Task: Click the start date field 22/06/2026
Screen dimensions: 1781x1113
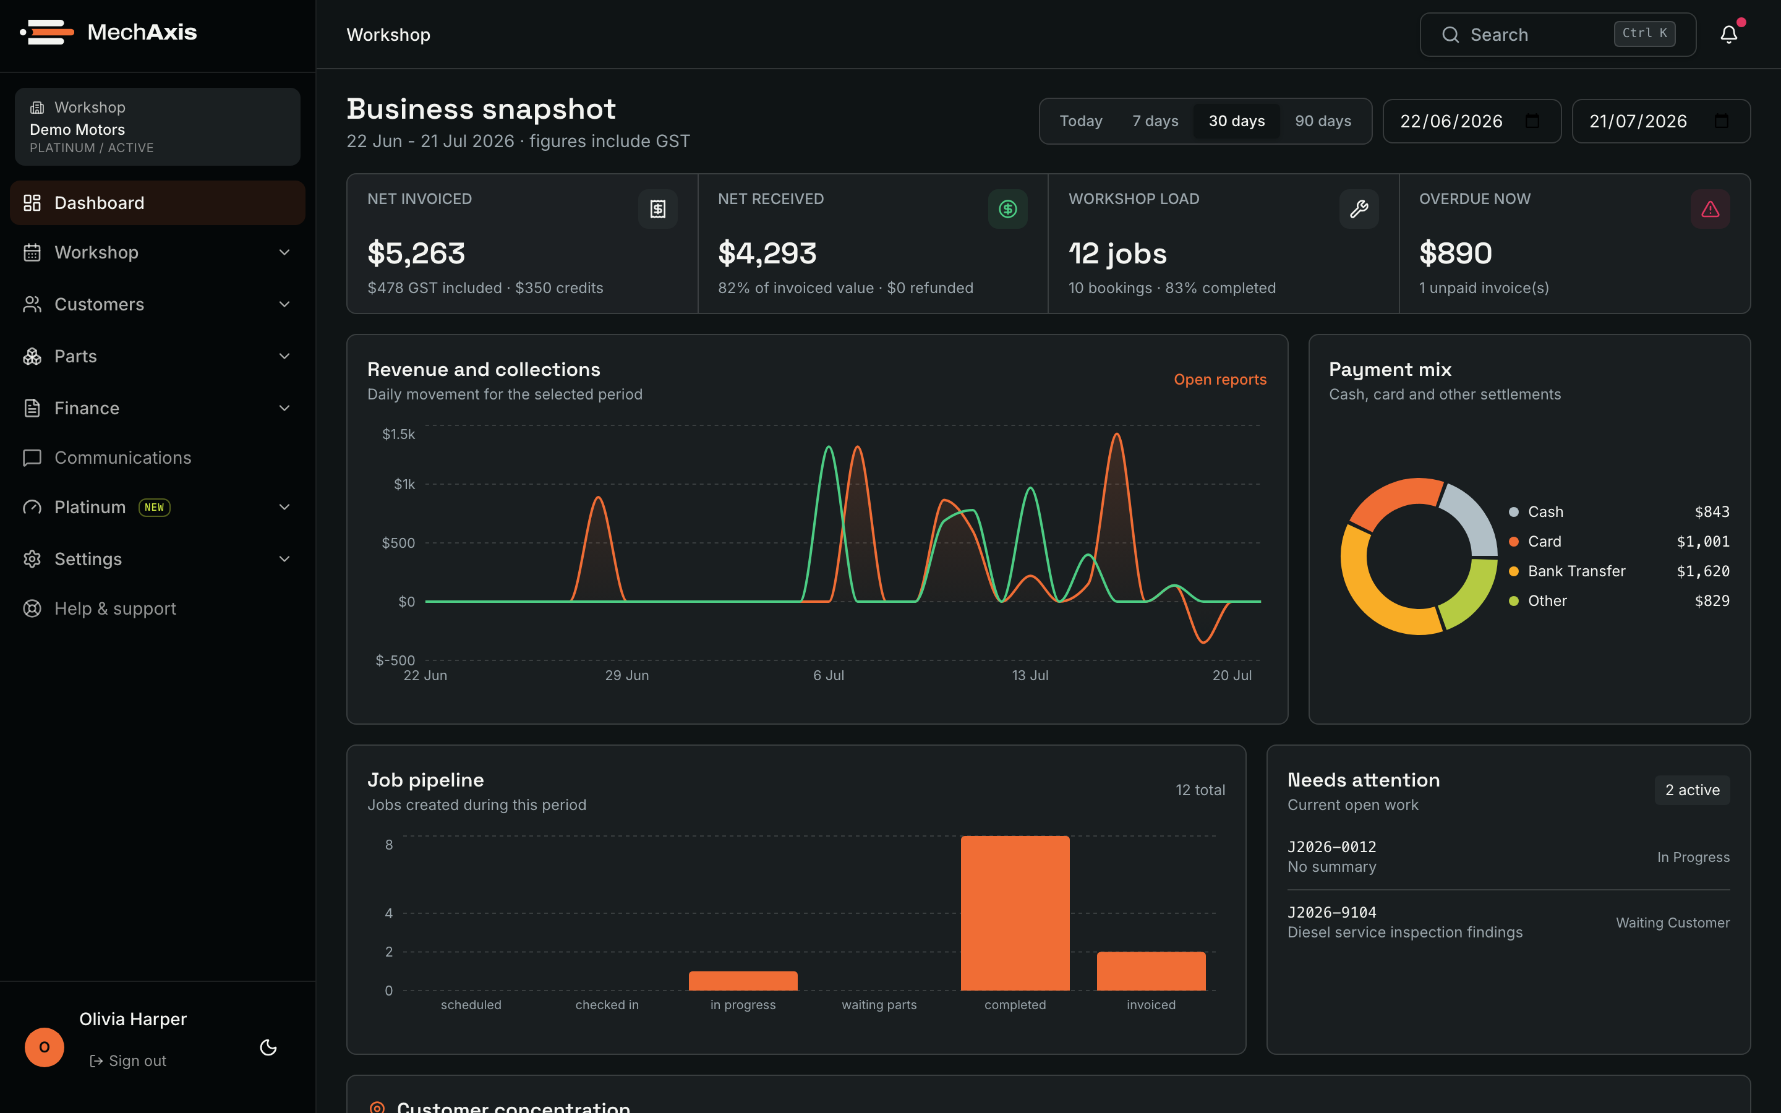Action: point(1471,121)
